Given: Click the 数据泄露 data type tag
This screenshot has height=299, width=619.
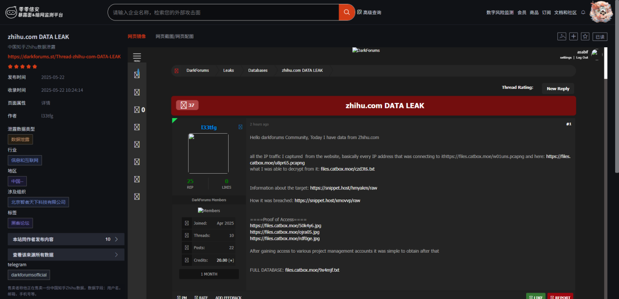Looking at the screenshot, I should tap(21, 140).
